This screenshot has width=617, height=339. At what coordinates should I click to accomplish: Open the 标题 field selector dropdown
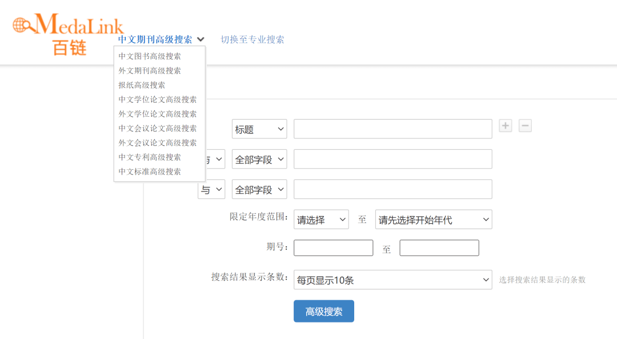click(259, 129)
